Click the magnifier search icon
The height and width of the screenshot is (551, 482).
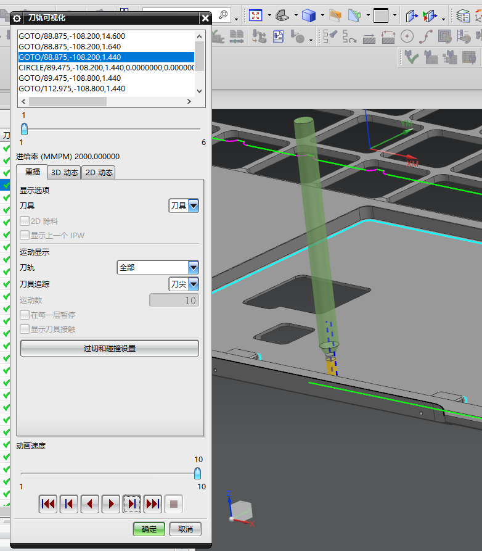[223, 15]
